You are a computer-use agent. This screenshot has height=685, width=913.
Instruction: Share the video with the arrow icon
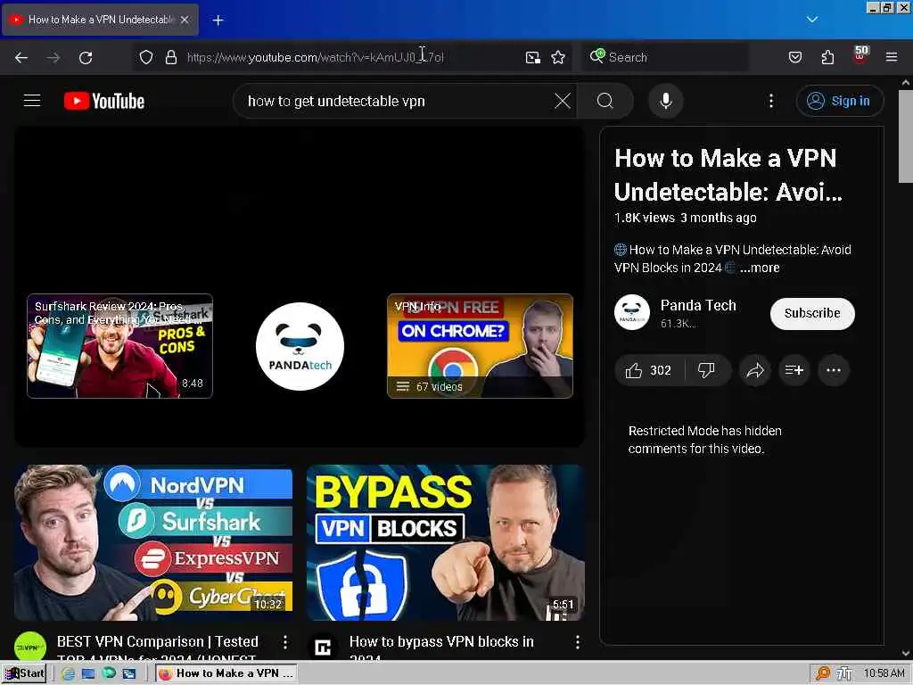pos(755,370)
